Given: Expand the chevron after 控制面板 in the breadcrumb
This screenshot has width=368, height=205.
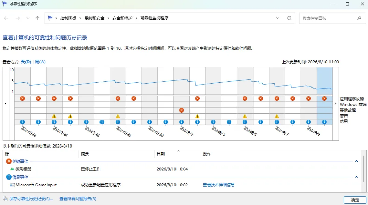Looking at the screenshot, I should (x=80, y=18).
